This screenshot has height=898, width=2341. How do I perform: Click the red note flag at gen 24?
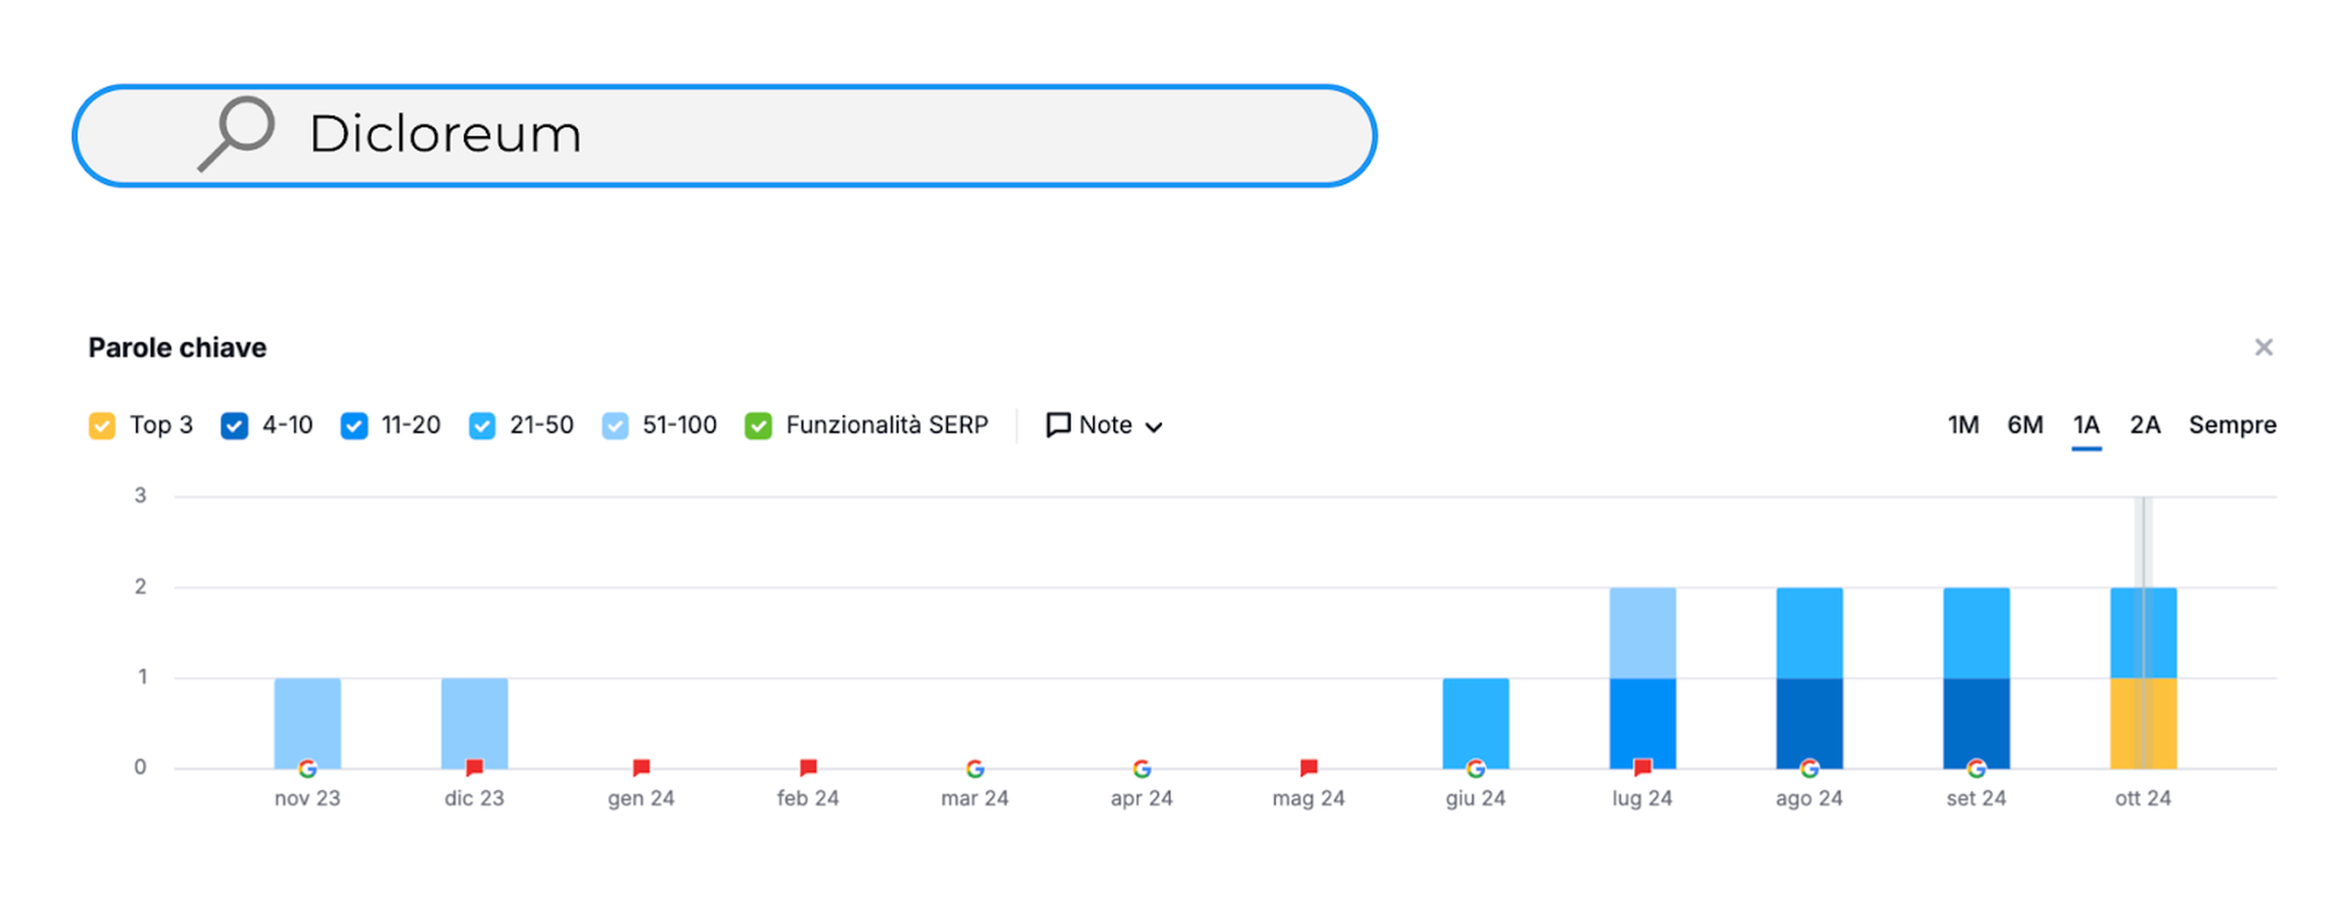click(641, 768)
